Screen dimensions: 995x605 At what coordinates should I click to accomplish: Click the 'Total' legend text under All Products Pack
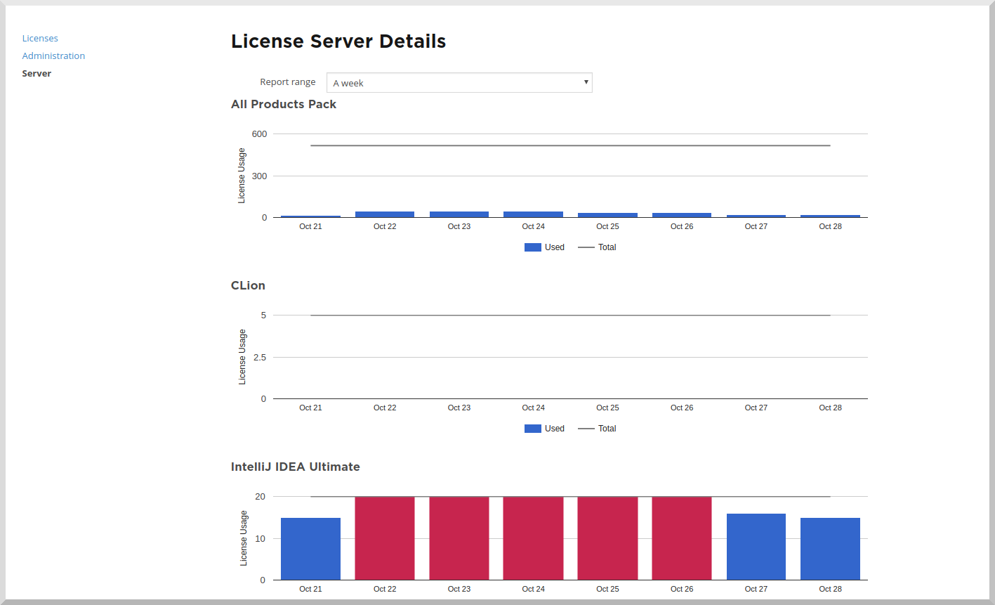607,247
